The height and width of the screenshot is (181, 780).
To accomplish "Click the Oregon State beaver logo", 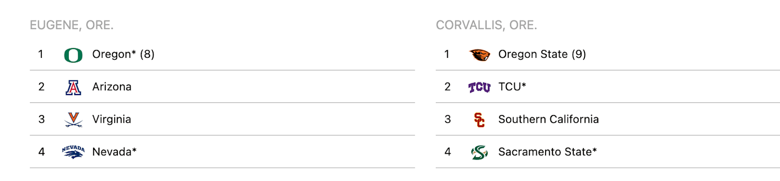I will (x=479, y=55).
